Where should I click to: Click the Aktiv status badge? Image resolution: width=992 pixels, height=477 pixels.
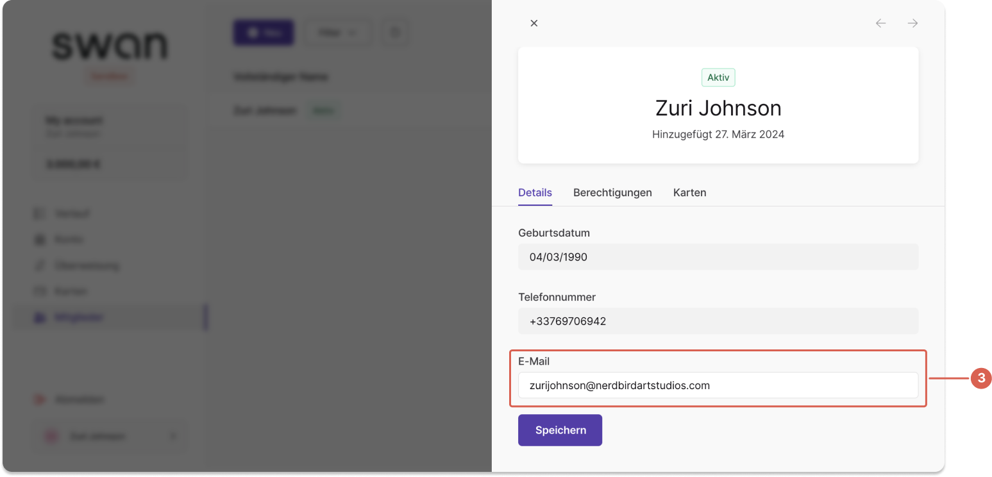pos(718,78)
